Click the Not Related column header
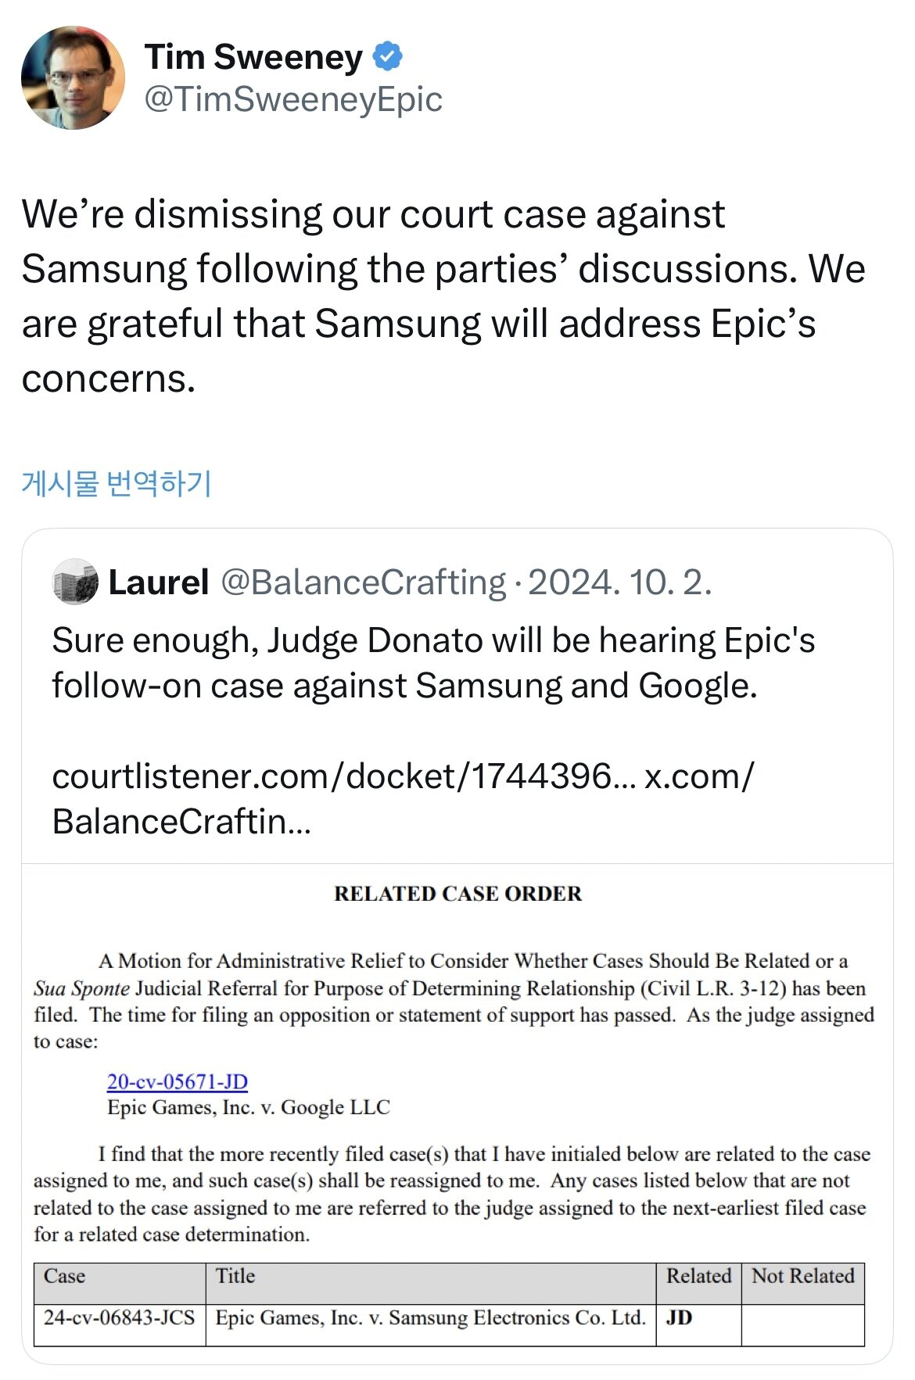 point(802,1276)
